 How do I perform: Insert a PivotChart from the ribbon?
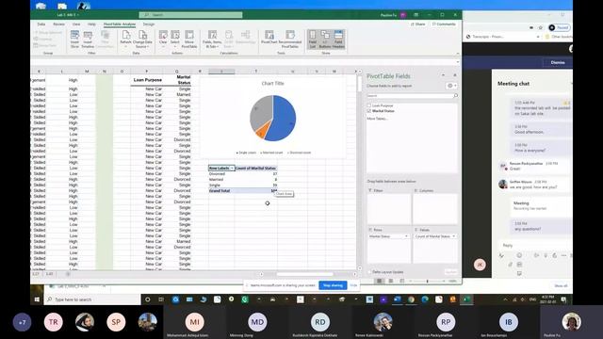[x=269, y=38]
